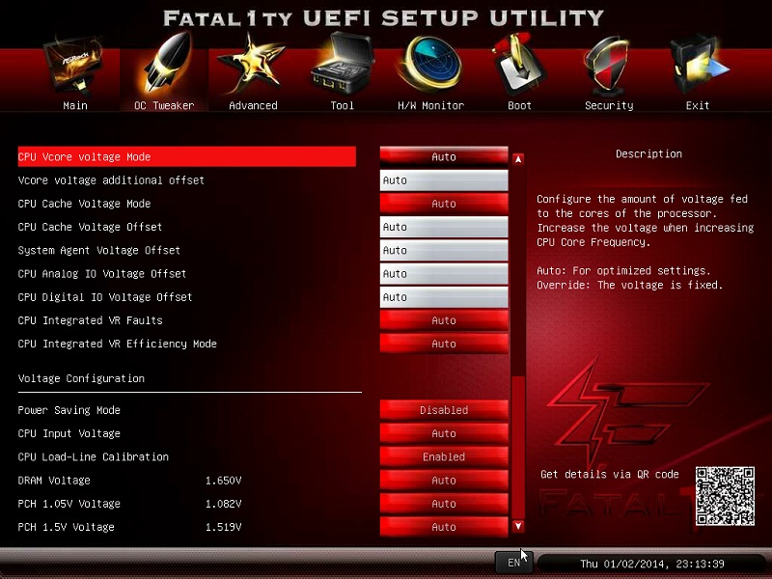Screen dimensions: 772x579
Task: Switch to the Advanced tab label
Action: [253, 106]
